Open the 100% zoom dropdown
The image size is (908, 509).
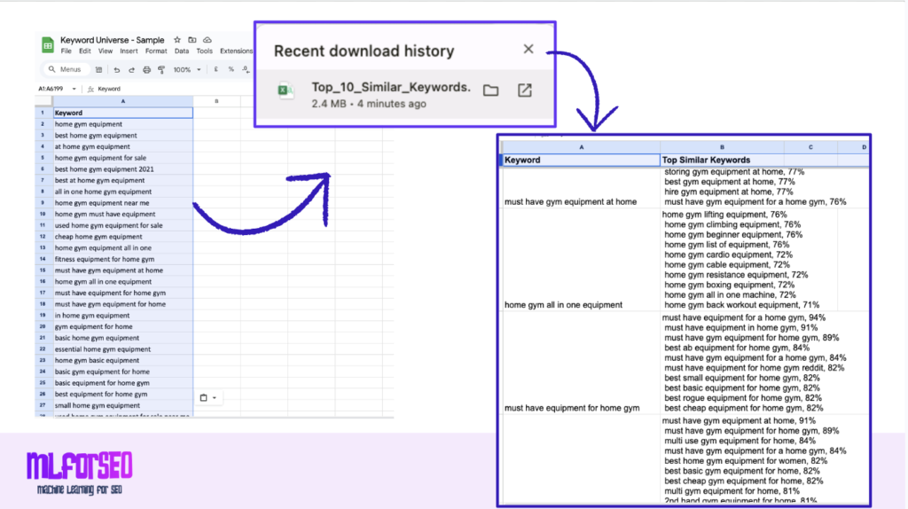(x=187, y=69)
